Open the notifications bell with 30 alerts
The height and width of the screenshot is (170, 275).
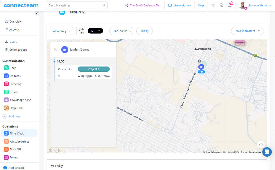(230, 5)
